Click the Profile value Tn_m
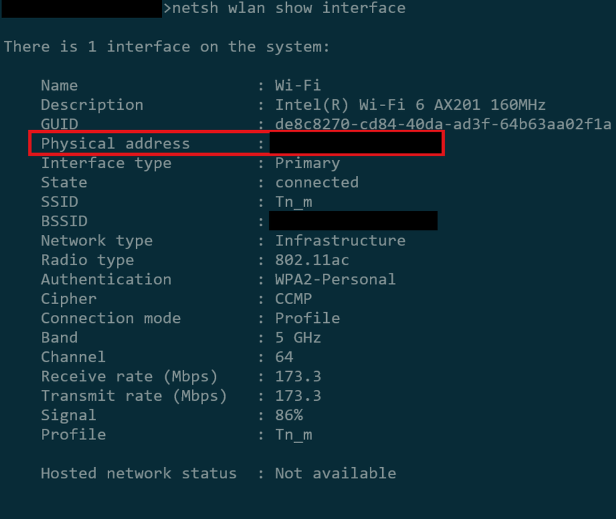This screenshot has height=519, width=616. click(x=294, y=435)
